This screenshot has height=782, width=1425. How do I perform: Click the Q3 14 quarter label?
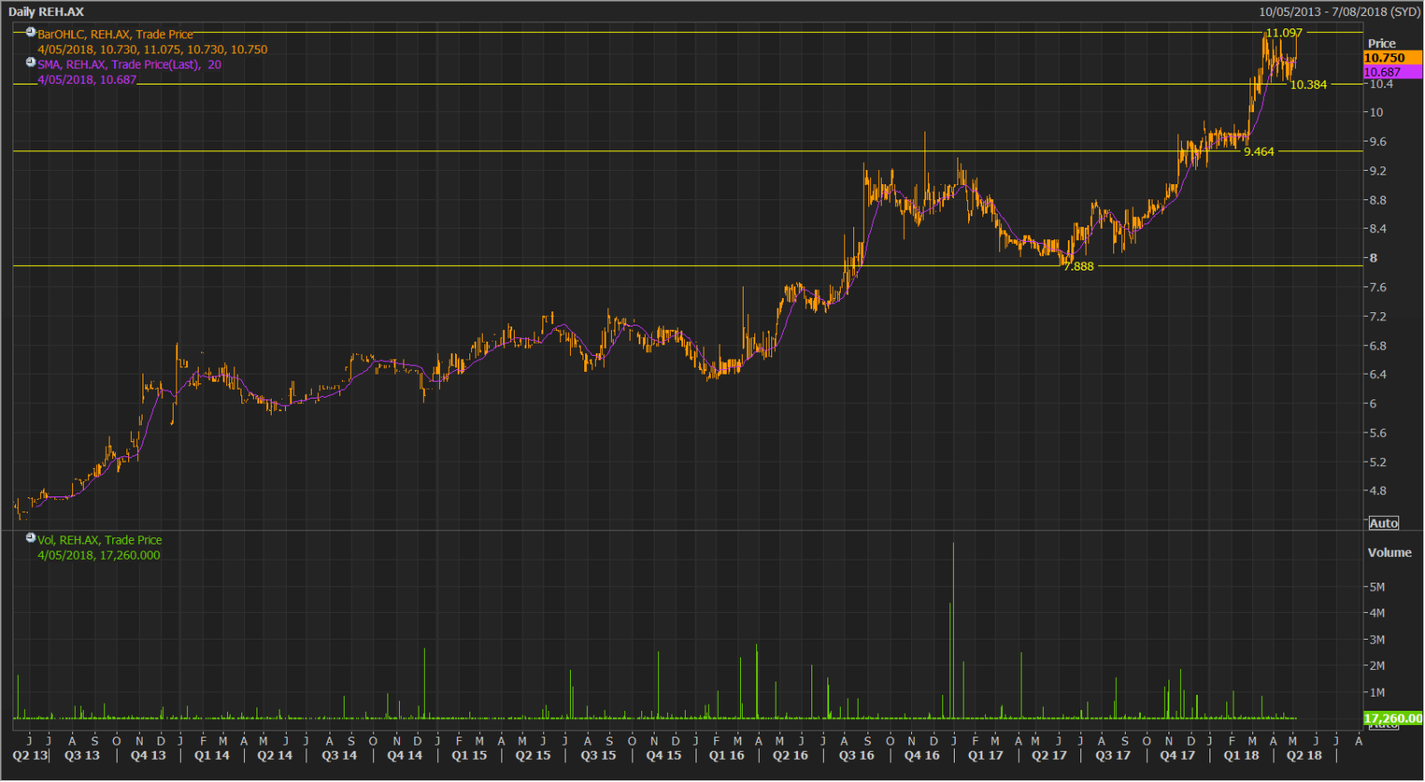339,755
